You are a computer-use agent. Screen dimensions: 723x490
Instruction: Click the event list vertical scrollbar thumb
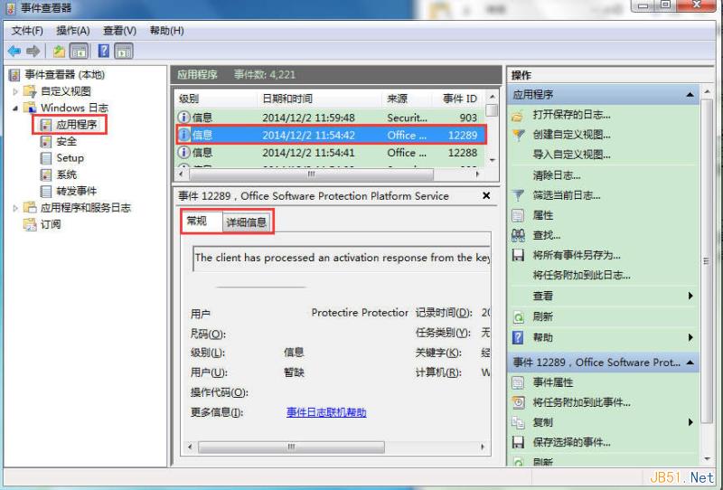click(x=492, y=110)
